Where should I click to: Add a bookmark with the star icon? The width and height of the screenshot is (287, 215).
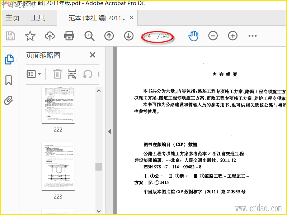pos(30,36)
